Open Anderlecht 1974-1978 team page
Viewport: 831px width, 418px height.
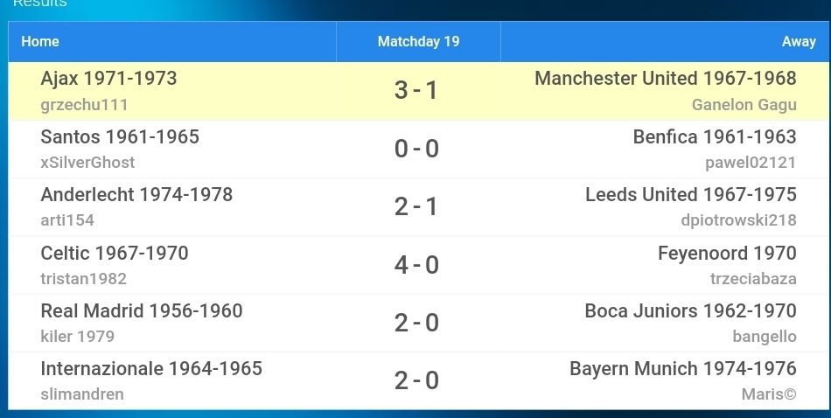[x=136, y=194]
